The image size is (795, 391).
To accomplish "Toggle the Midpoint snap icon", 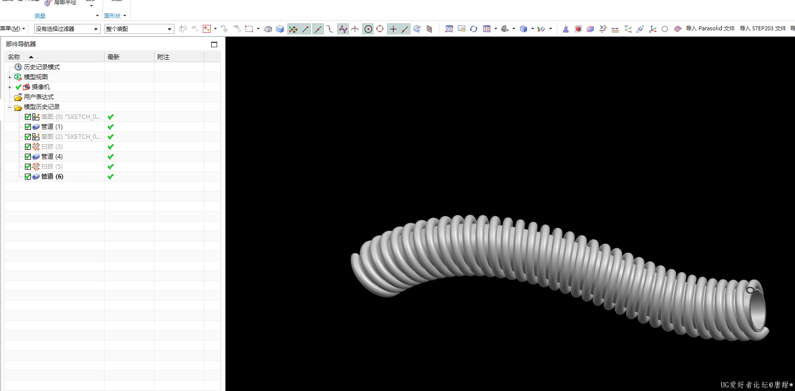I will click(318, 29).
